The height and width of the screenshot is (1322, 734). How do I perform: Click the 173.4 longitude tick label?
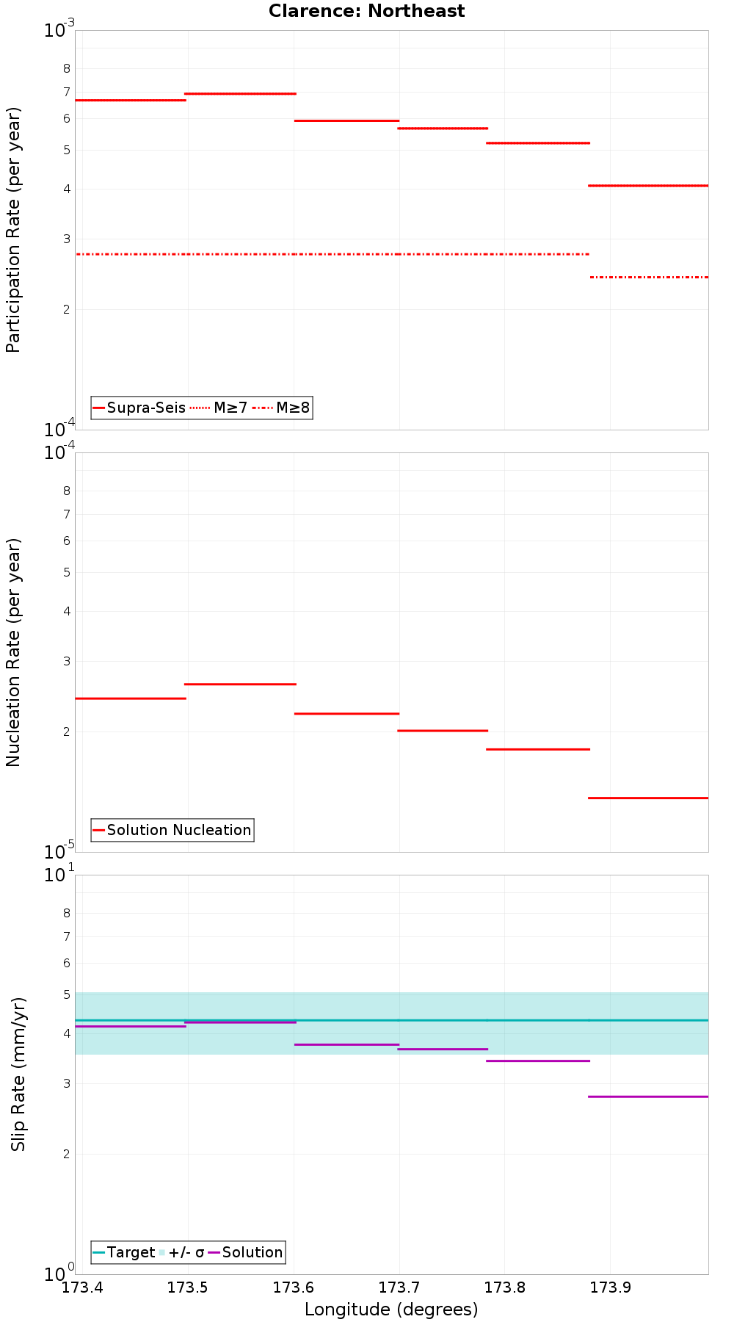pyautogui.click(x=82, y=1287)
